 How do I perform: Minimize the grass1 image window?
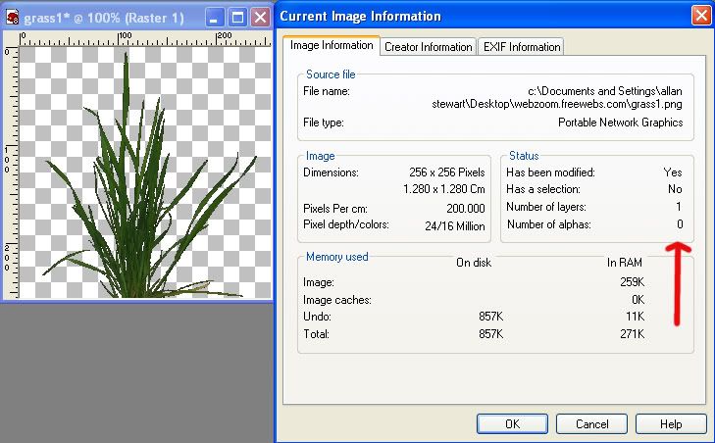click(214, 17)
